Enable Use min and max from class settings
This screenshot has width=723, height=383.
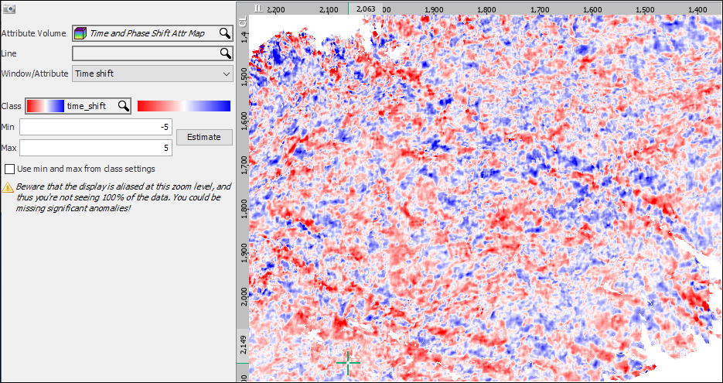tap(9, 169)
